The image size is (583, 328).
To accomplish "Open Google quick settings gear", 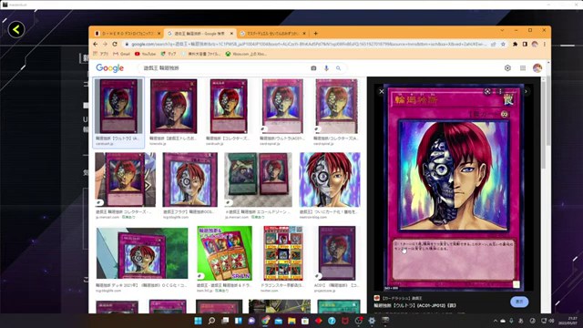I will point(507,68).
